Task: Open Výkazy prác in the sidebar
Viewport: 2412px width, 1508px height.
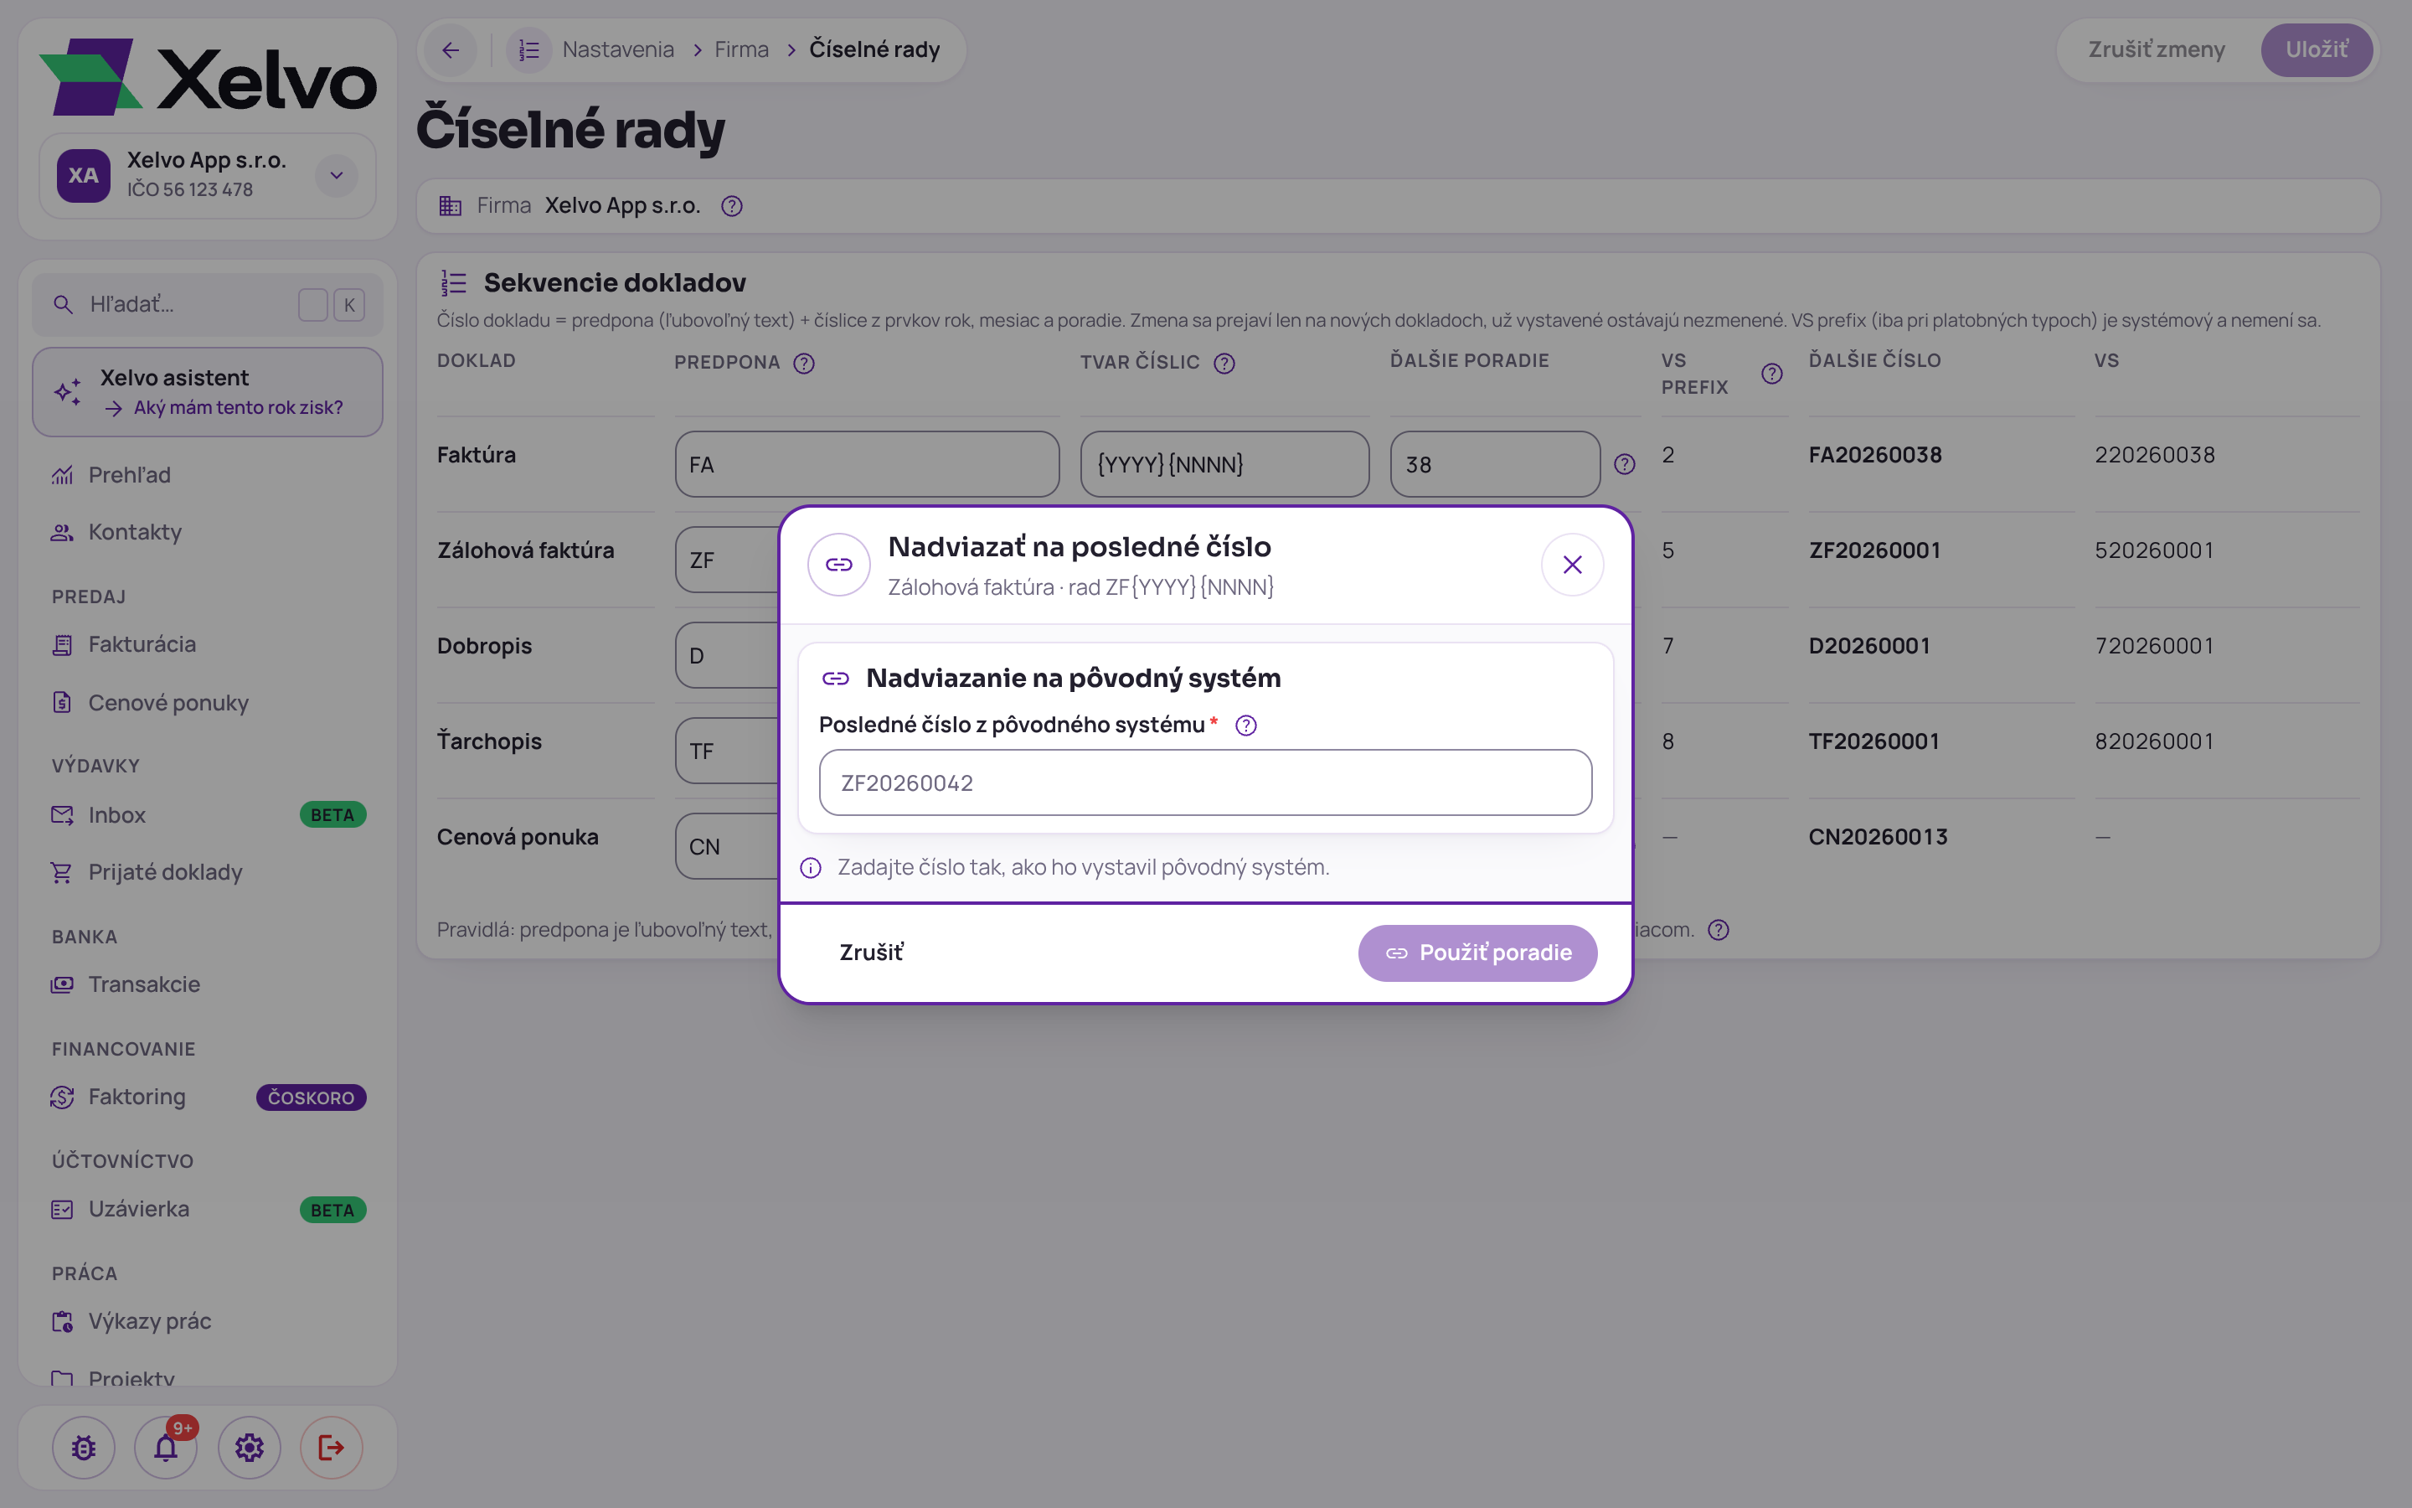Action: point(208,1321)
